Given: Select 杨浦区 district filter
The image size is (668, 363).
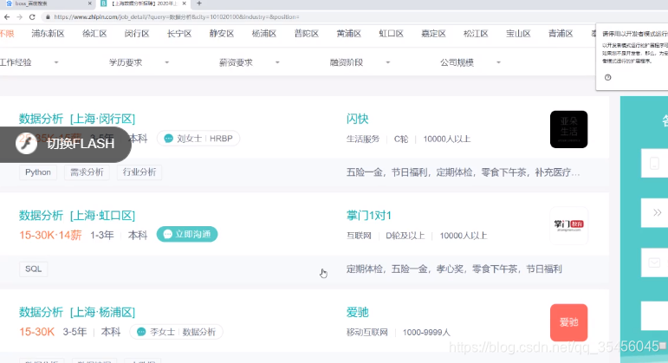Looking at the screenshot, I should (x=264, y=34).
